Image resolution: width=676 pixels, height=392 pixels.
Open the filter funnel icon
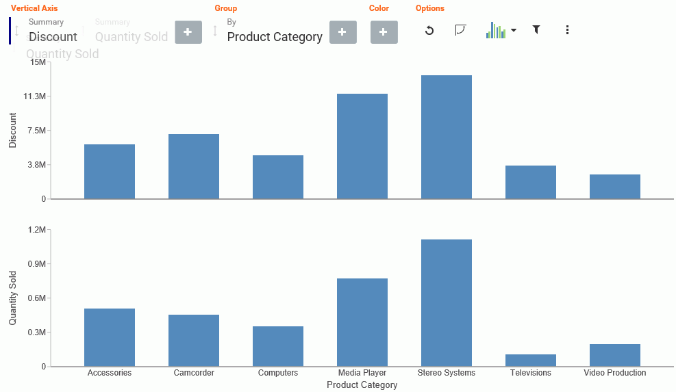pos(536,29)
